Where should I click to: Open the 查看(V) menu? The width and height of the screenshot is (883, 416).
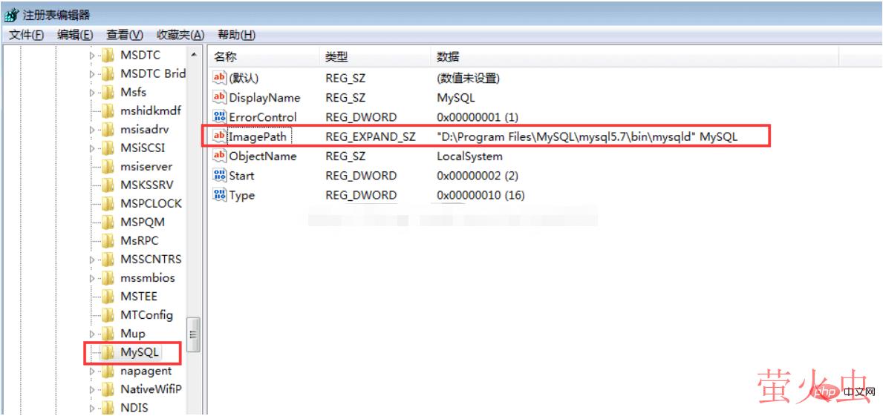point(125,35)
